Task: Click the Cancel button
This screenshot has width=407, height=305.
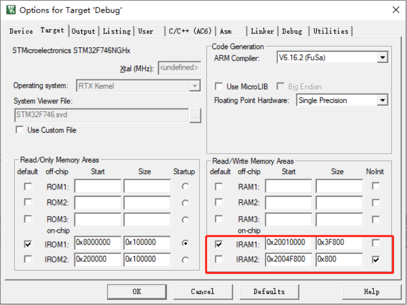Action: coord(202,291)
